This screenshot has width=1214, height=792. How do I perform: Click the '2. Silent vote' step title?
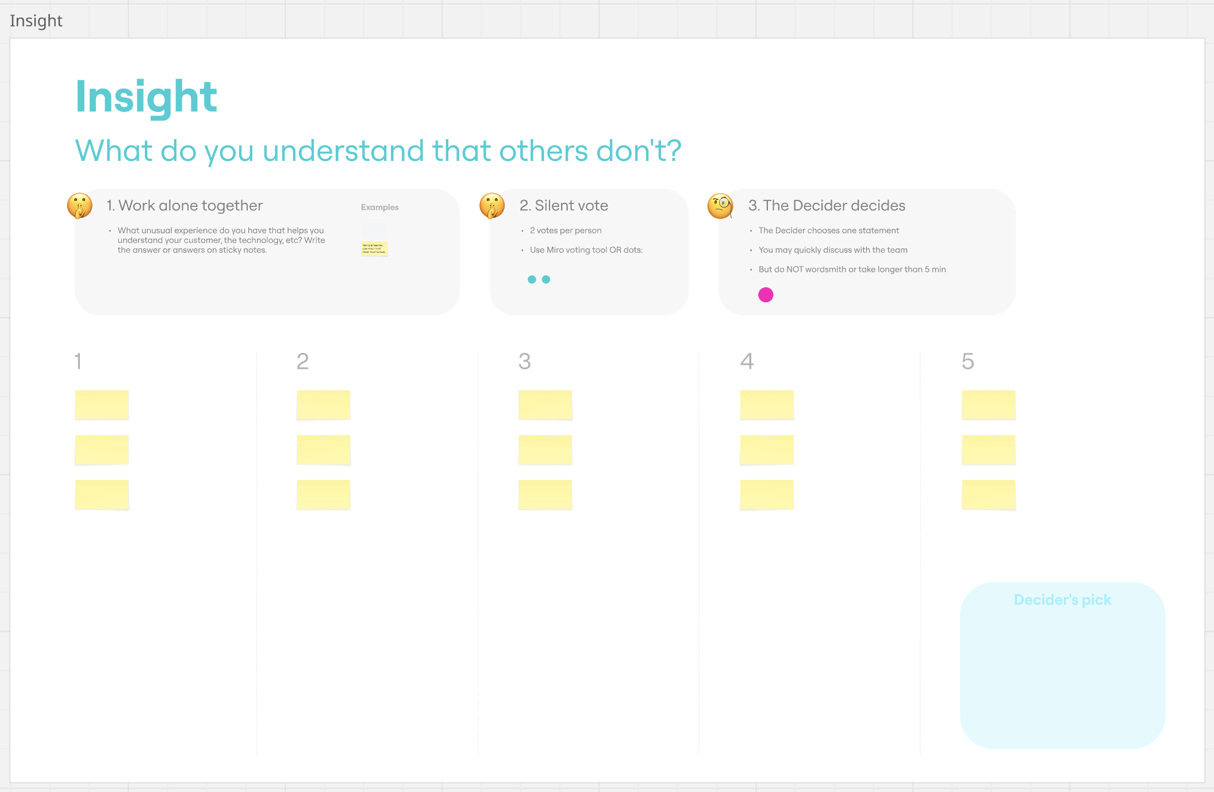pyautogui.click(x=563, y=206)
